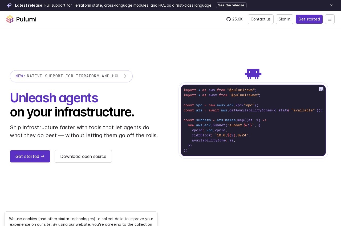Open the Contact us page
This screenshot has height=226, width=341.
[x=261, y=19]
